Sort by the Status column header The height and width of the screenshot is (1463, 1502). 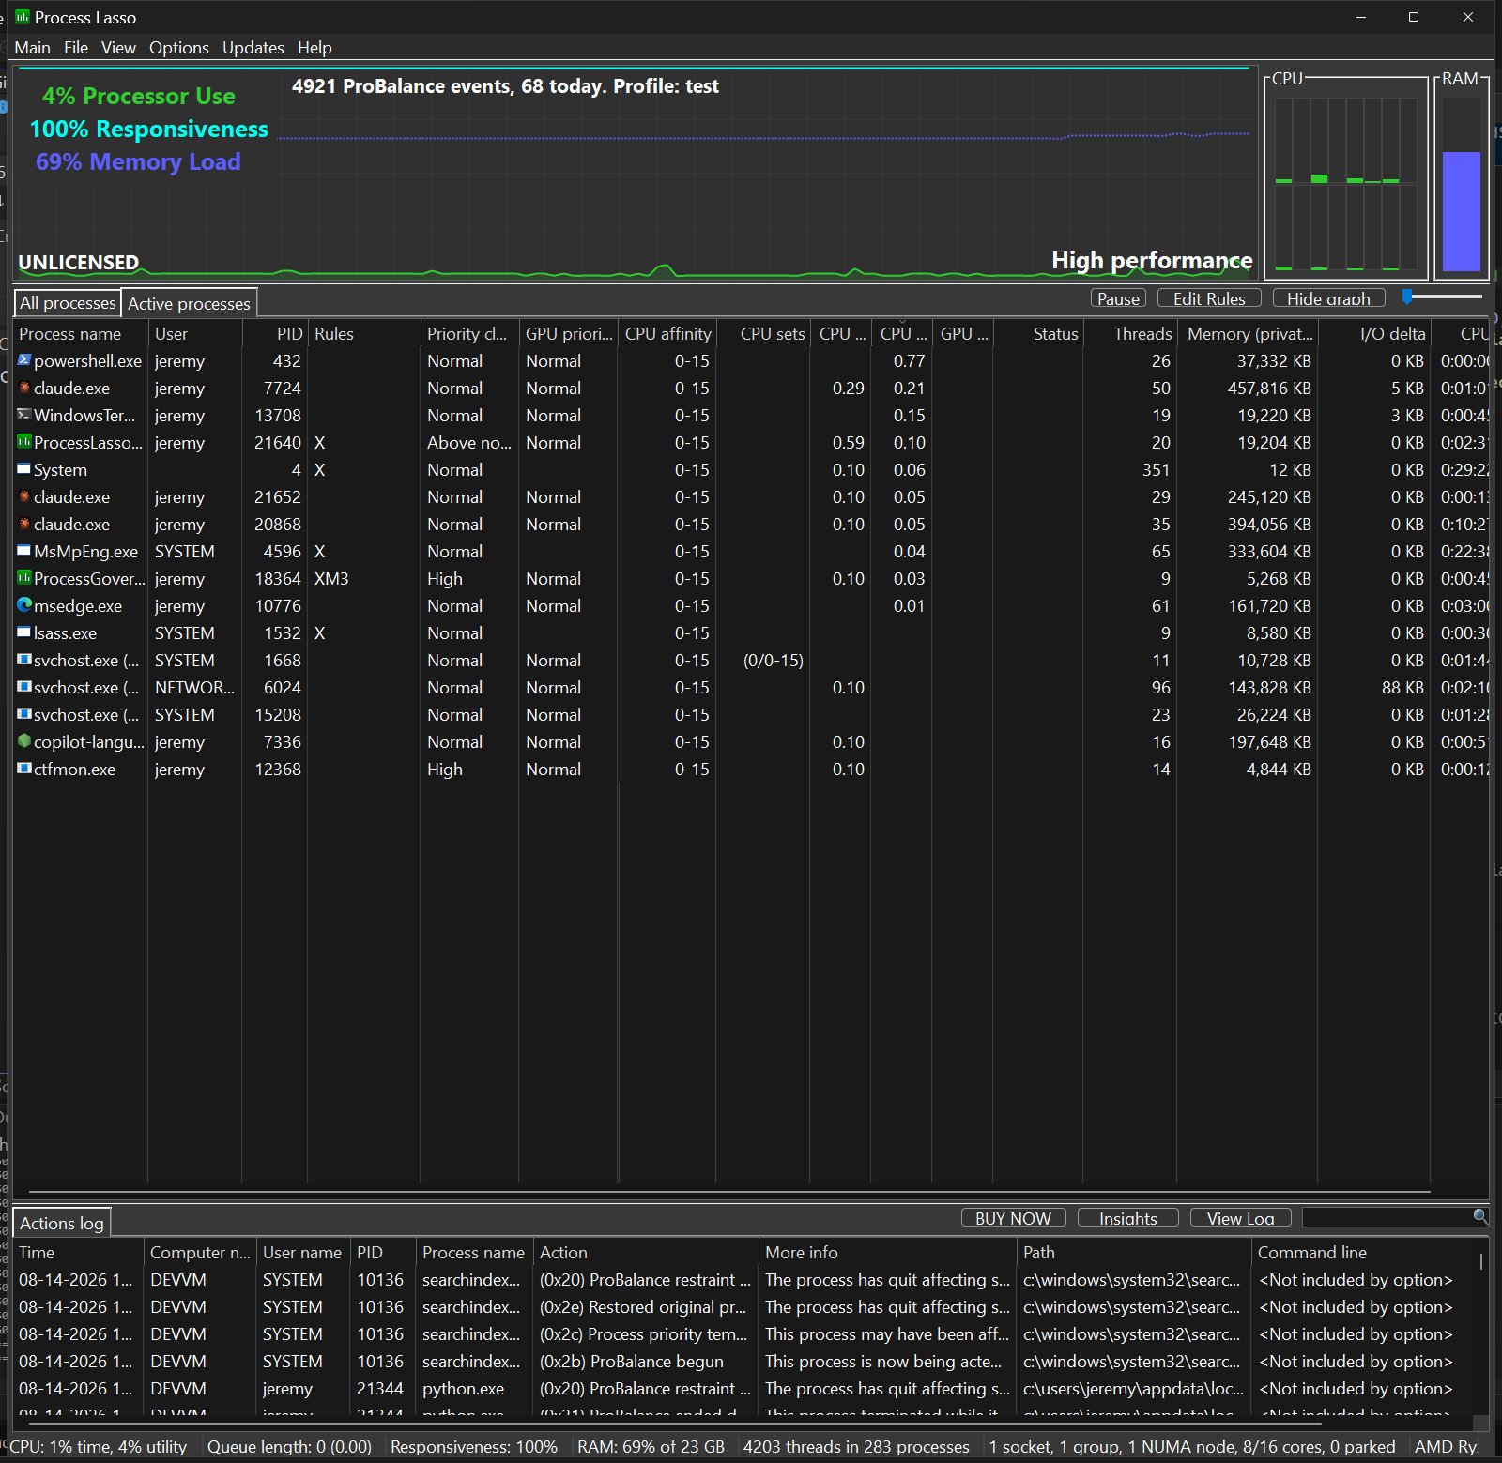pos(1038,334)
